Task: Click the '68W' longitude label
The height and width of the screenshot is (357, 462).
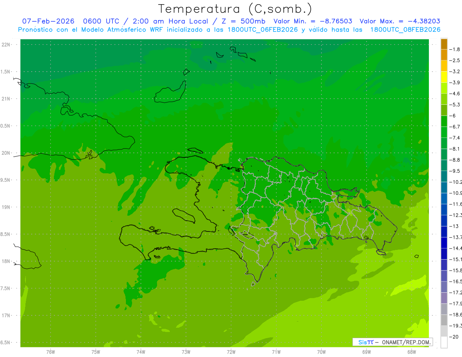Action: pos(412,352)
